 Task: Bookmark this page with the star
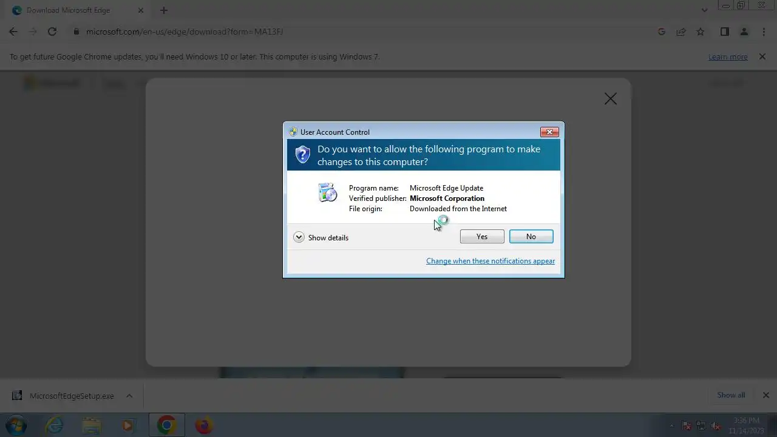pos(701,32)
